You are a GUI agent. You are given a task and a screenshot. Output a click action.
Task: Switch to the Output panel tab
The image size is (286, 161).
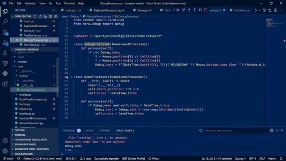pyautogui.click(x=90, y=131)
